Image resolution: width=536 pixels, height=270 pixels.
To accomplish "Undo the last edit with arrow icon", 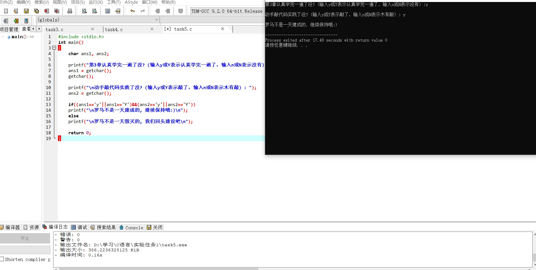I will point(133,11).
